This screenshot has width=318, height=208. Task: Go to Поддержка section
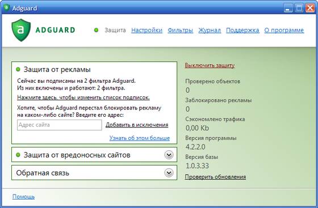[x=242, y=30]
